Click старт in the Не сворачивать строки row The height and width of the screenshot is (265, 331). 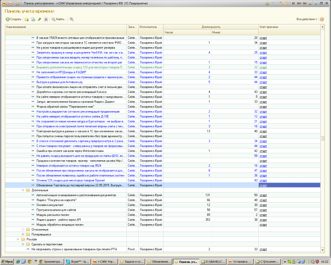(263, 249)
